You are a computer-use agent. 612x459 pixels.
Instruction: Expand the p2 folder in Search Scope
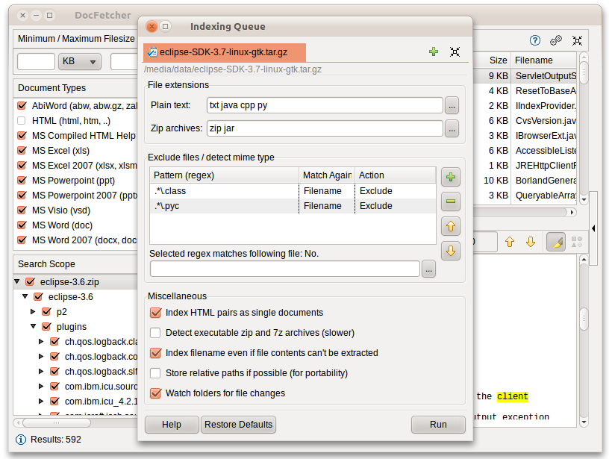34,312
